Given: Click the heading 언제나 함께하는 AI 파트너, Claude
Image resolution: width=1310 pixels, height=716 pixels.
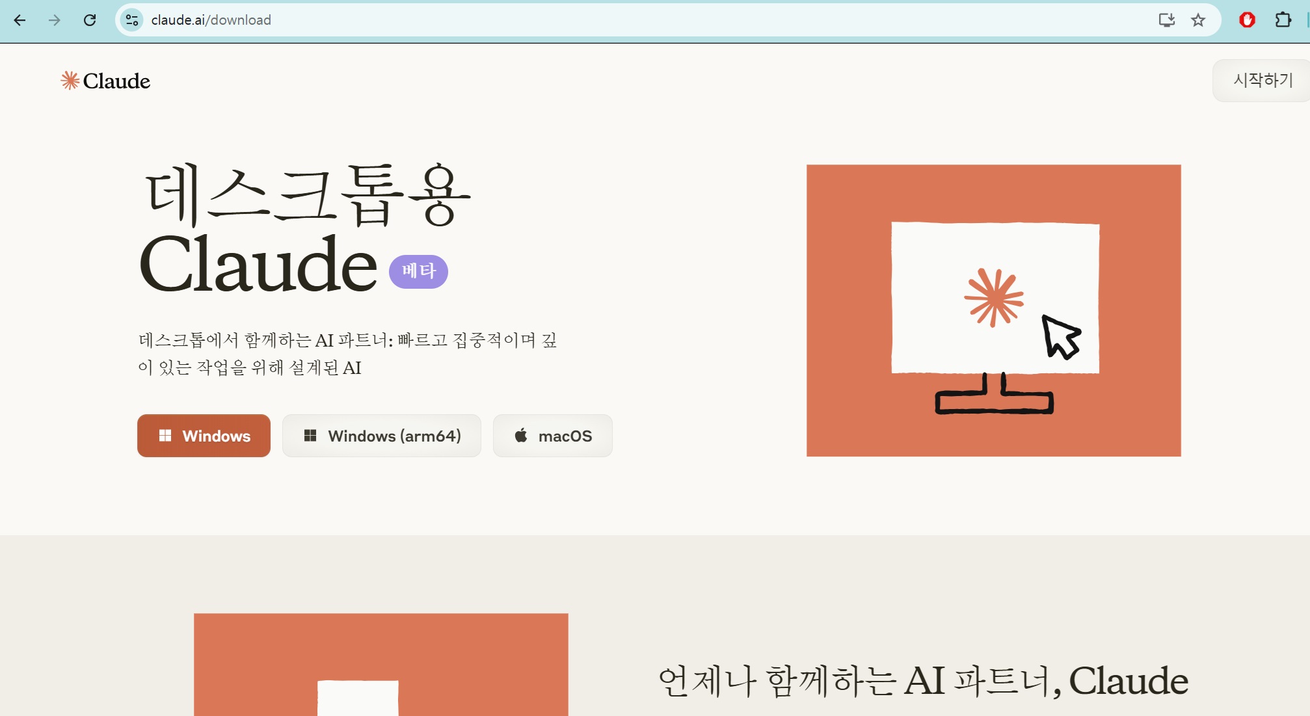Looking at the screenshot, I should pyautogui.click(x=923, y=681).
